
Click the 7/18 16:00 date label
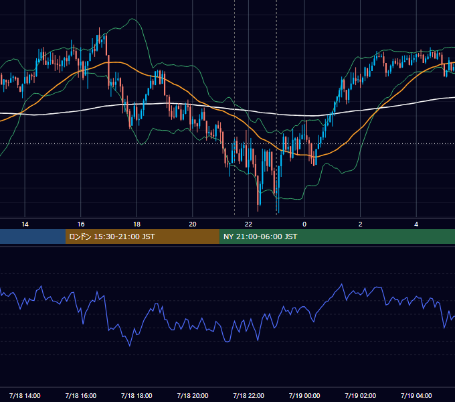[81, 395]
